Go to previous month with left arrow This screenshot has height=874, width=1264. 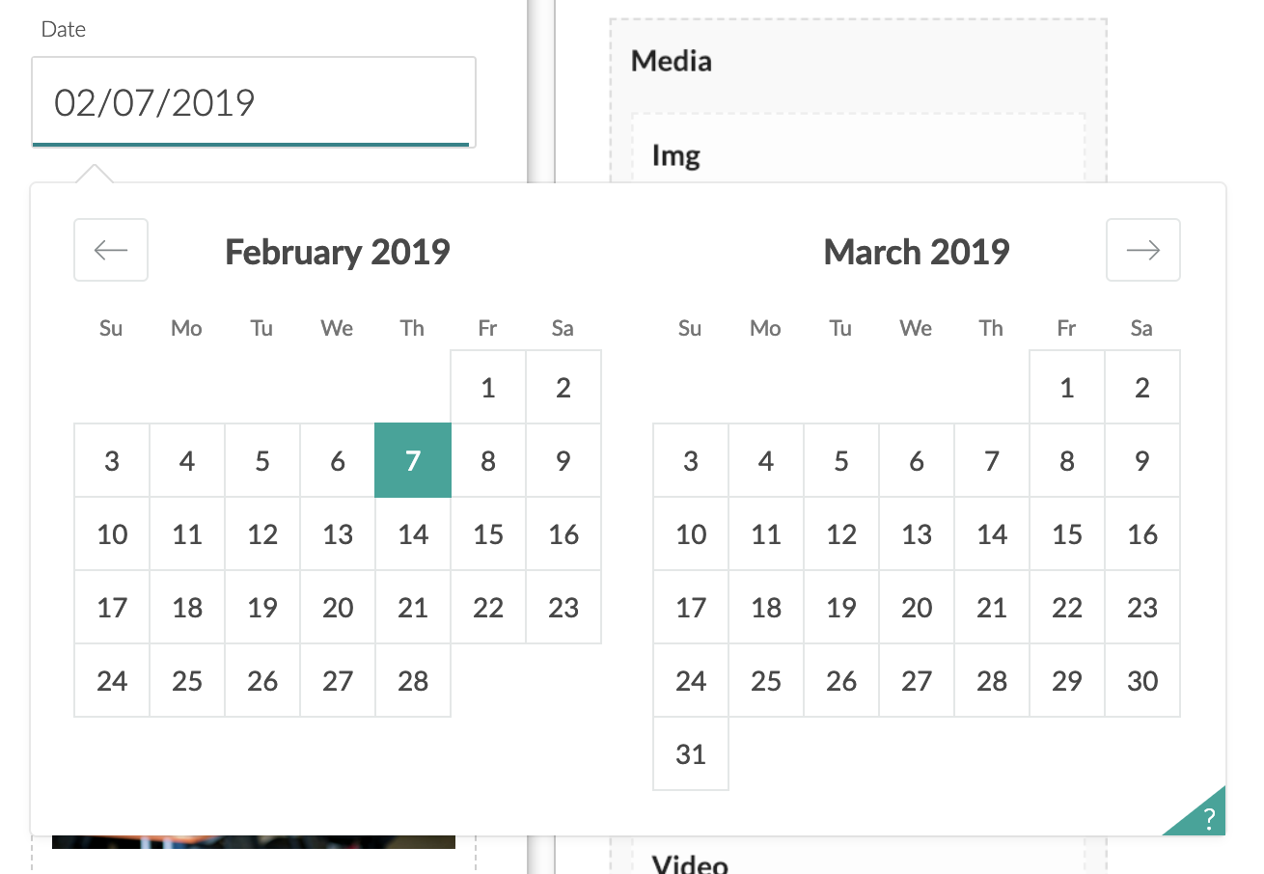pos(111,250)
